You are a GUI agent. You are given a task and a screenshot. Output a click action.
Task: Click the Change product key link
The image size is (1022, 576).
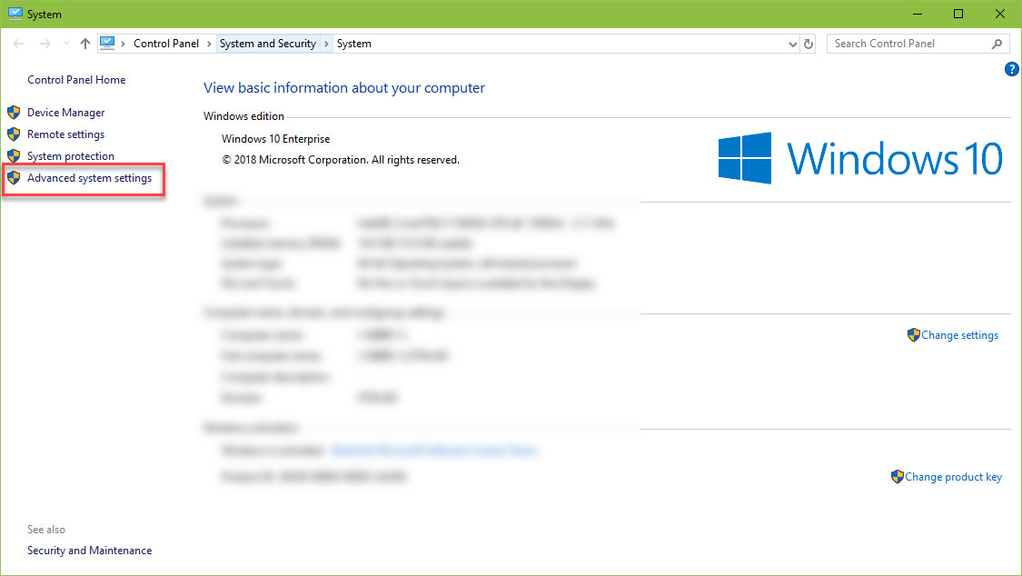(953, 477)
